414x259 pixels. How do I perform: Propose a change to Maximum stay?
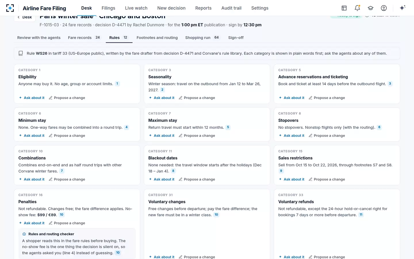click(x=197, y=136)
